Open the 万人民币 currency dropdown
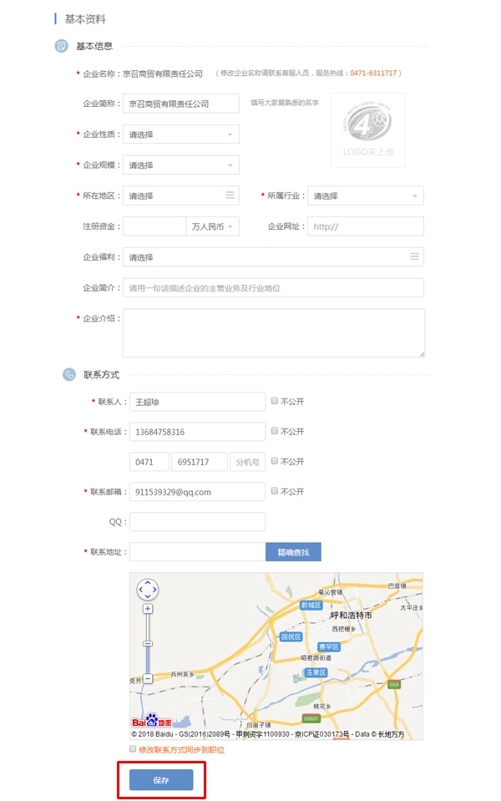This screenshot has height=801, width=501. click(x=212, y=226)
